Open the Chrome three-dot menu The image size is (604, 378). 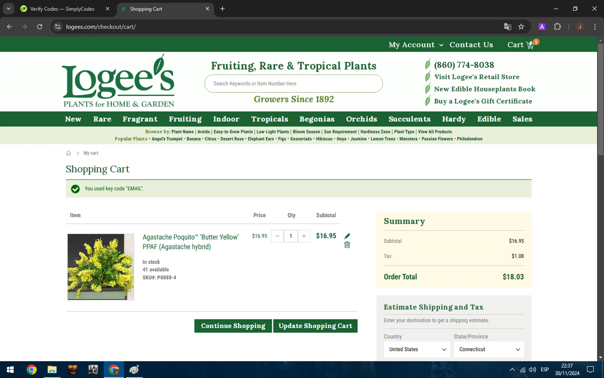(595, 27)
